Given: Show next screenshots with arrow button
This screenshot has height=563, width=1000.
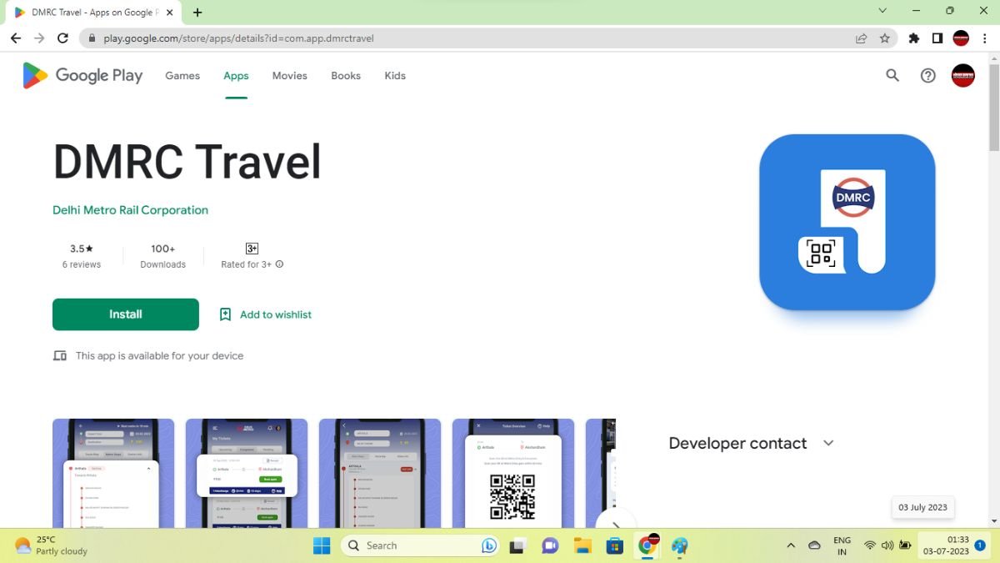Looking at the screenshot, I should click(x=615, y=522).
